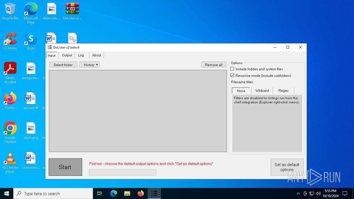
Task: Select the dietinside image file on desktop
Action: pos(51,12)
